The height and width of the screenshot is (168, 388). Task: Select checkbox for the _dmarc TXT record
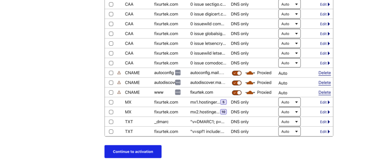111,122
